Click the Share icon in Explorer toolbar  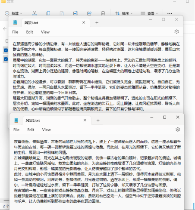tap(89, 13)
